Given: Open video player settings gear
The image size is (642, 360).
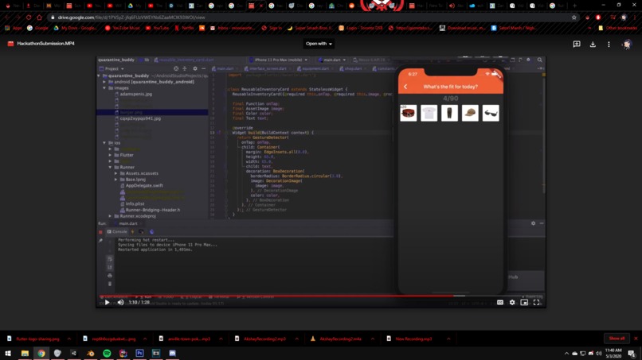Looking at the screenshot, I should click(512, 302).
